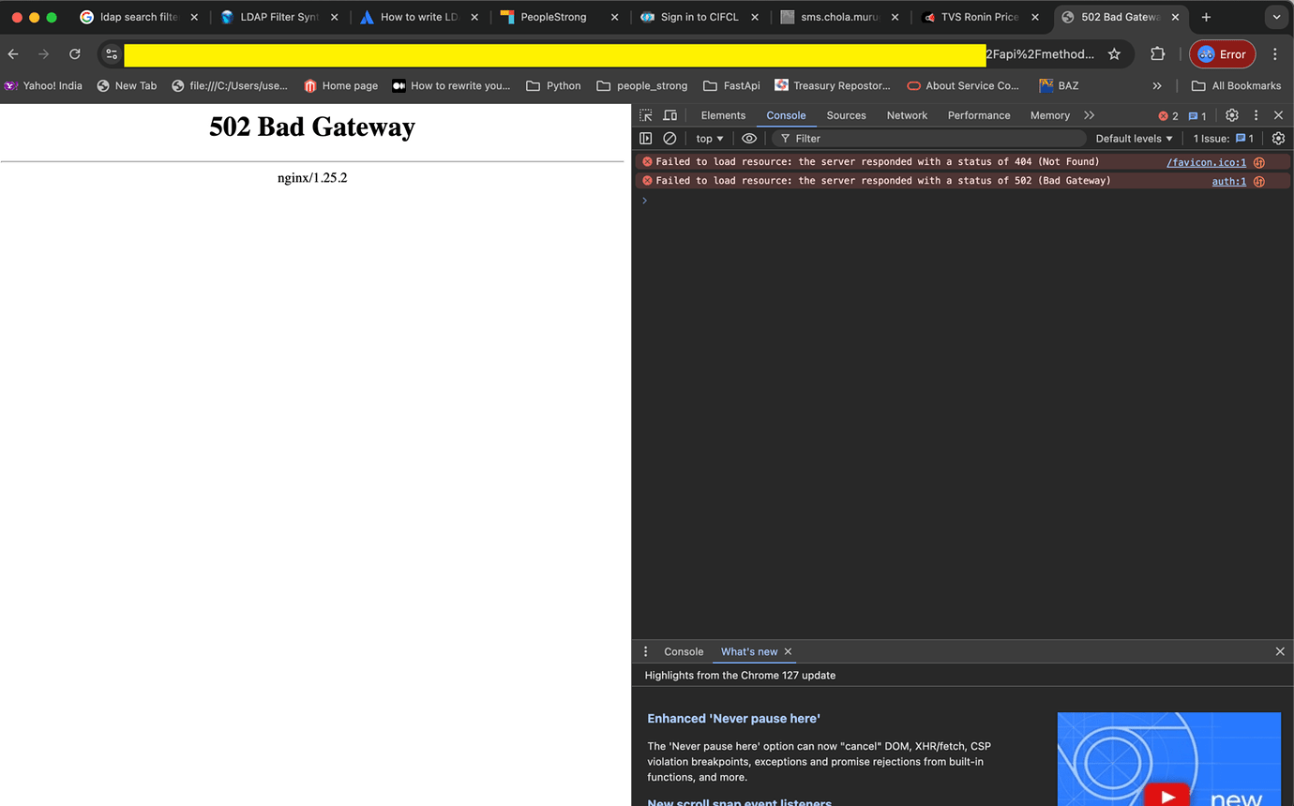Click the browser extensions puzzle icon
This screenshot has height=806, width=1294.
tap(1157, 54)
